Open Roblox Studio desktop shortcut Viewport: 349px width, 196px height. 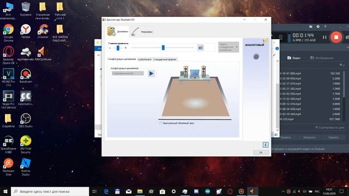[26, 167]
